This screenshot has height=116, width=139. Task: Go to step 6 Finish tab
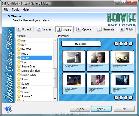point(126,29)
